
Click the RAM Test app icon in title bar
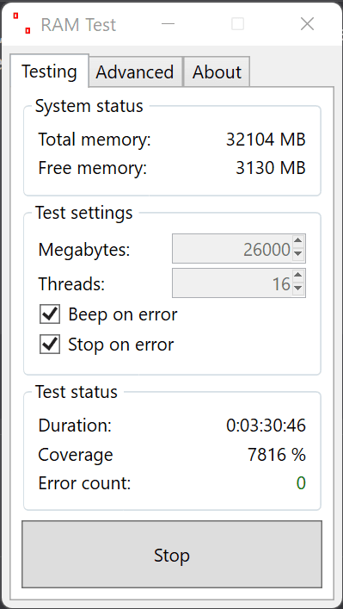[x=21, y=23]
